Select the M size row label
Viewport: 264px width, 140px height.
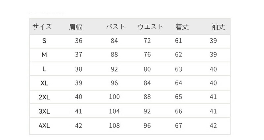[44, 55]
